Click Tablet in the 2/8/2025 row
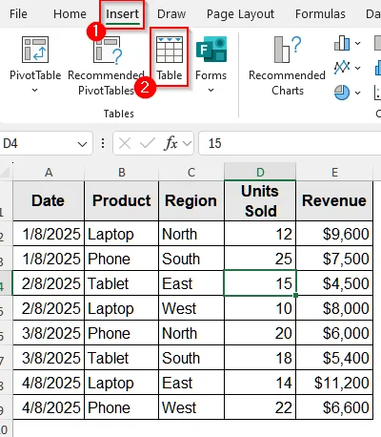Image resolution: width=381 pixels, height=437 pixels. 122,283
